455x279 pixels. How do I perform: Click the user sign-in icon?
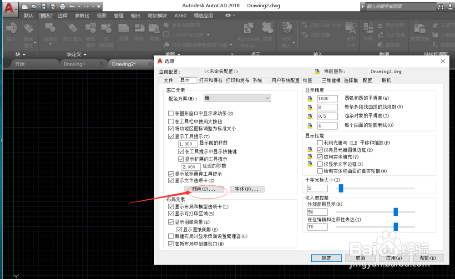[x=450, y=6]
